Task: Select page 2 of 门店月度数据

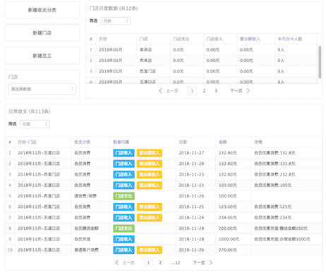Action: point(204,91)
